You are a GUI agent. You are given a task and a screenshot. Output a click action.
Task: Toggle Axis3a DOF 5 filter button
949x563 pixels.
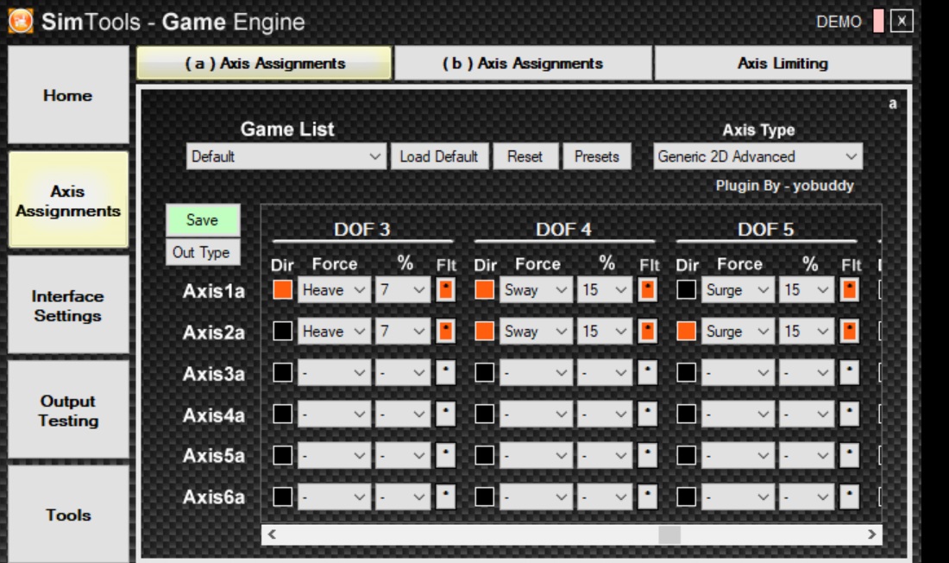(x=850, y=372)
